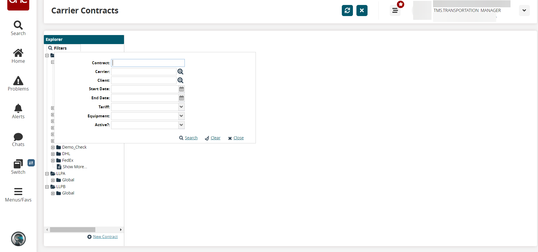538x252 pixels.
Task: Open the Carrier lookup magnifier
Action: [180, 72]
